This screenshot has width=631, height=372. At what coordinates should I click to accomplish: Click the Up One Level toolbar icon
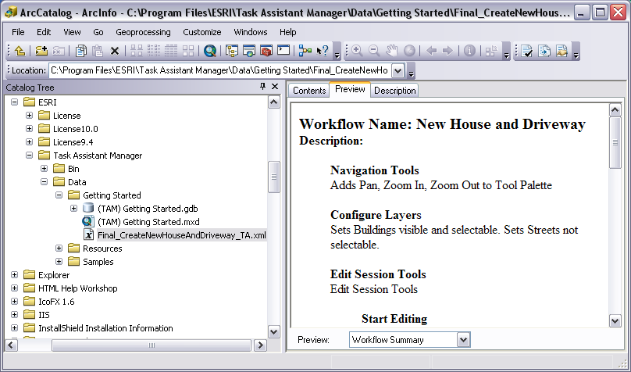tap(20, 51)
